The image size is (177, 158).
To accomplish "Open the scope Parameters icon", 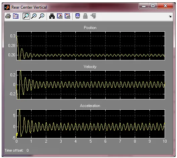I will click(16, 16).
